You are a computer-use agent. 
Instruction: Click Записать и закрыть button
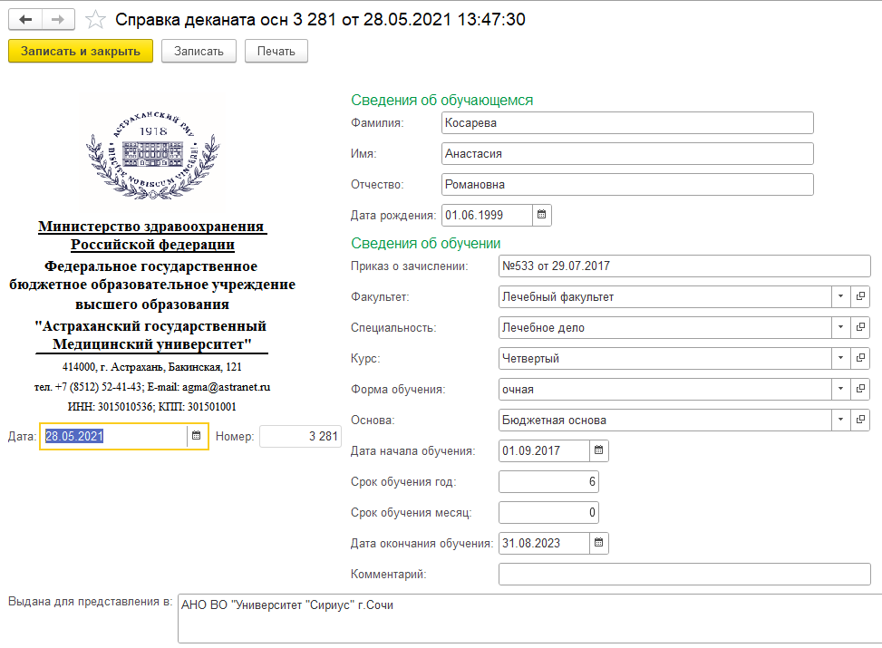(81, 51)
